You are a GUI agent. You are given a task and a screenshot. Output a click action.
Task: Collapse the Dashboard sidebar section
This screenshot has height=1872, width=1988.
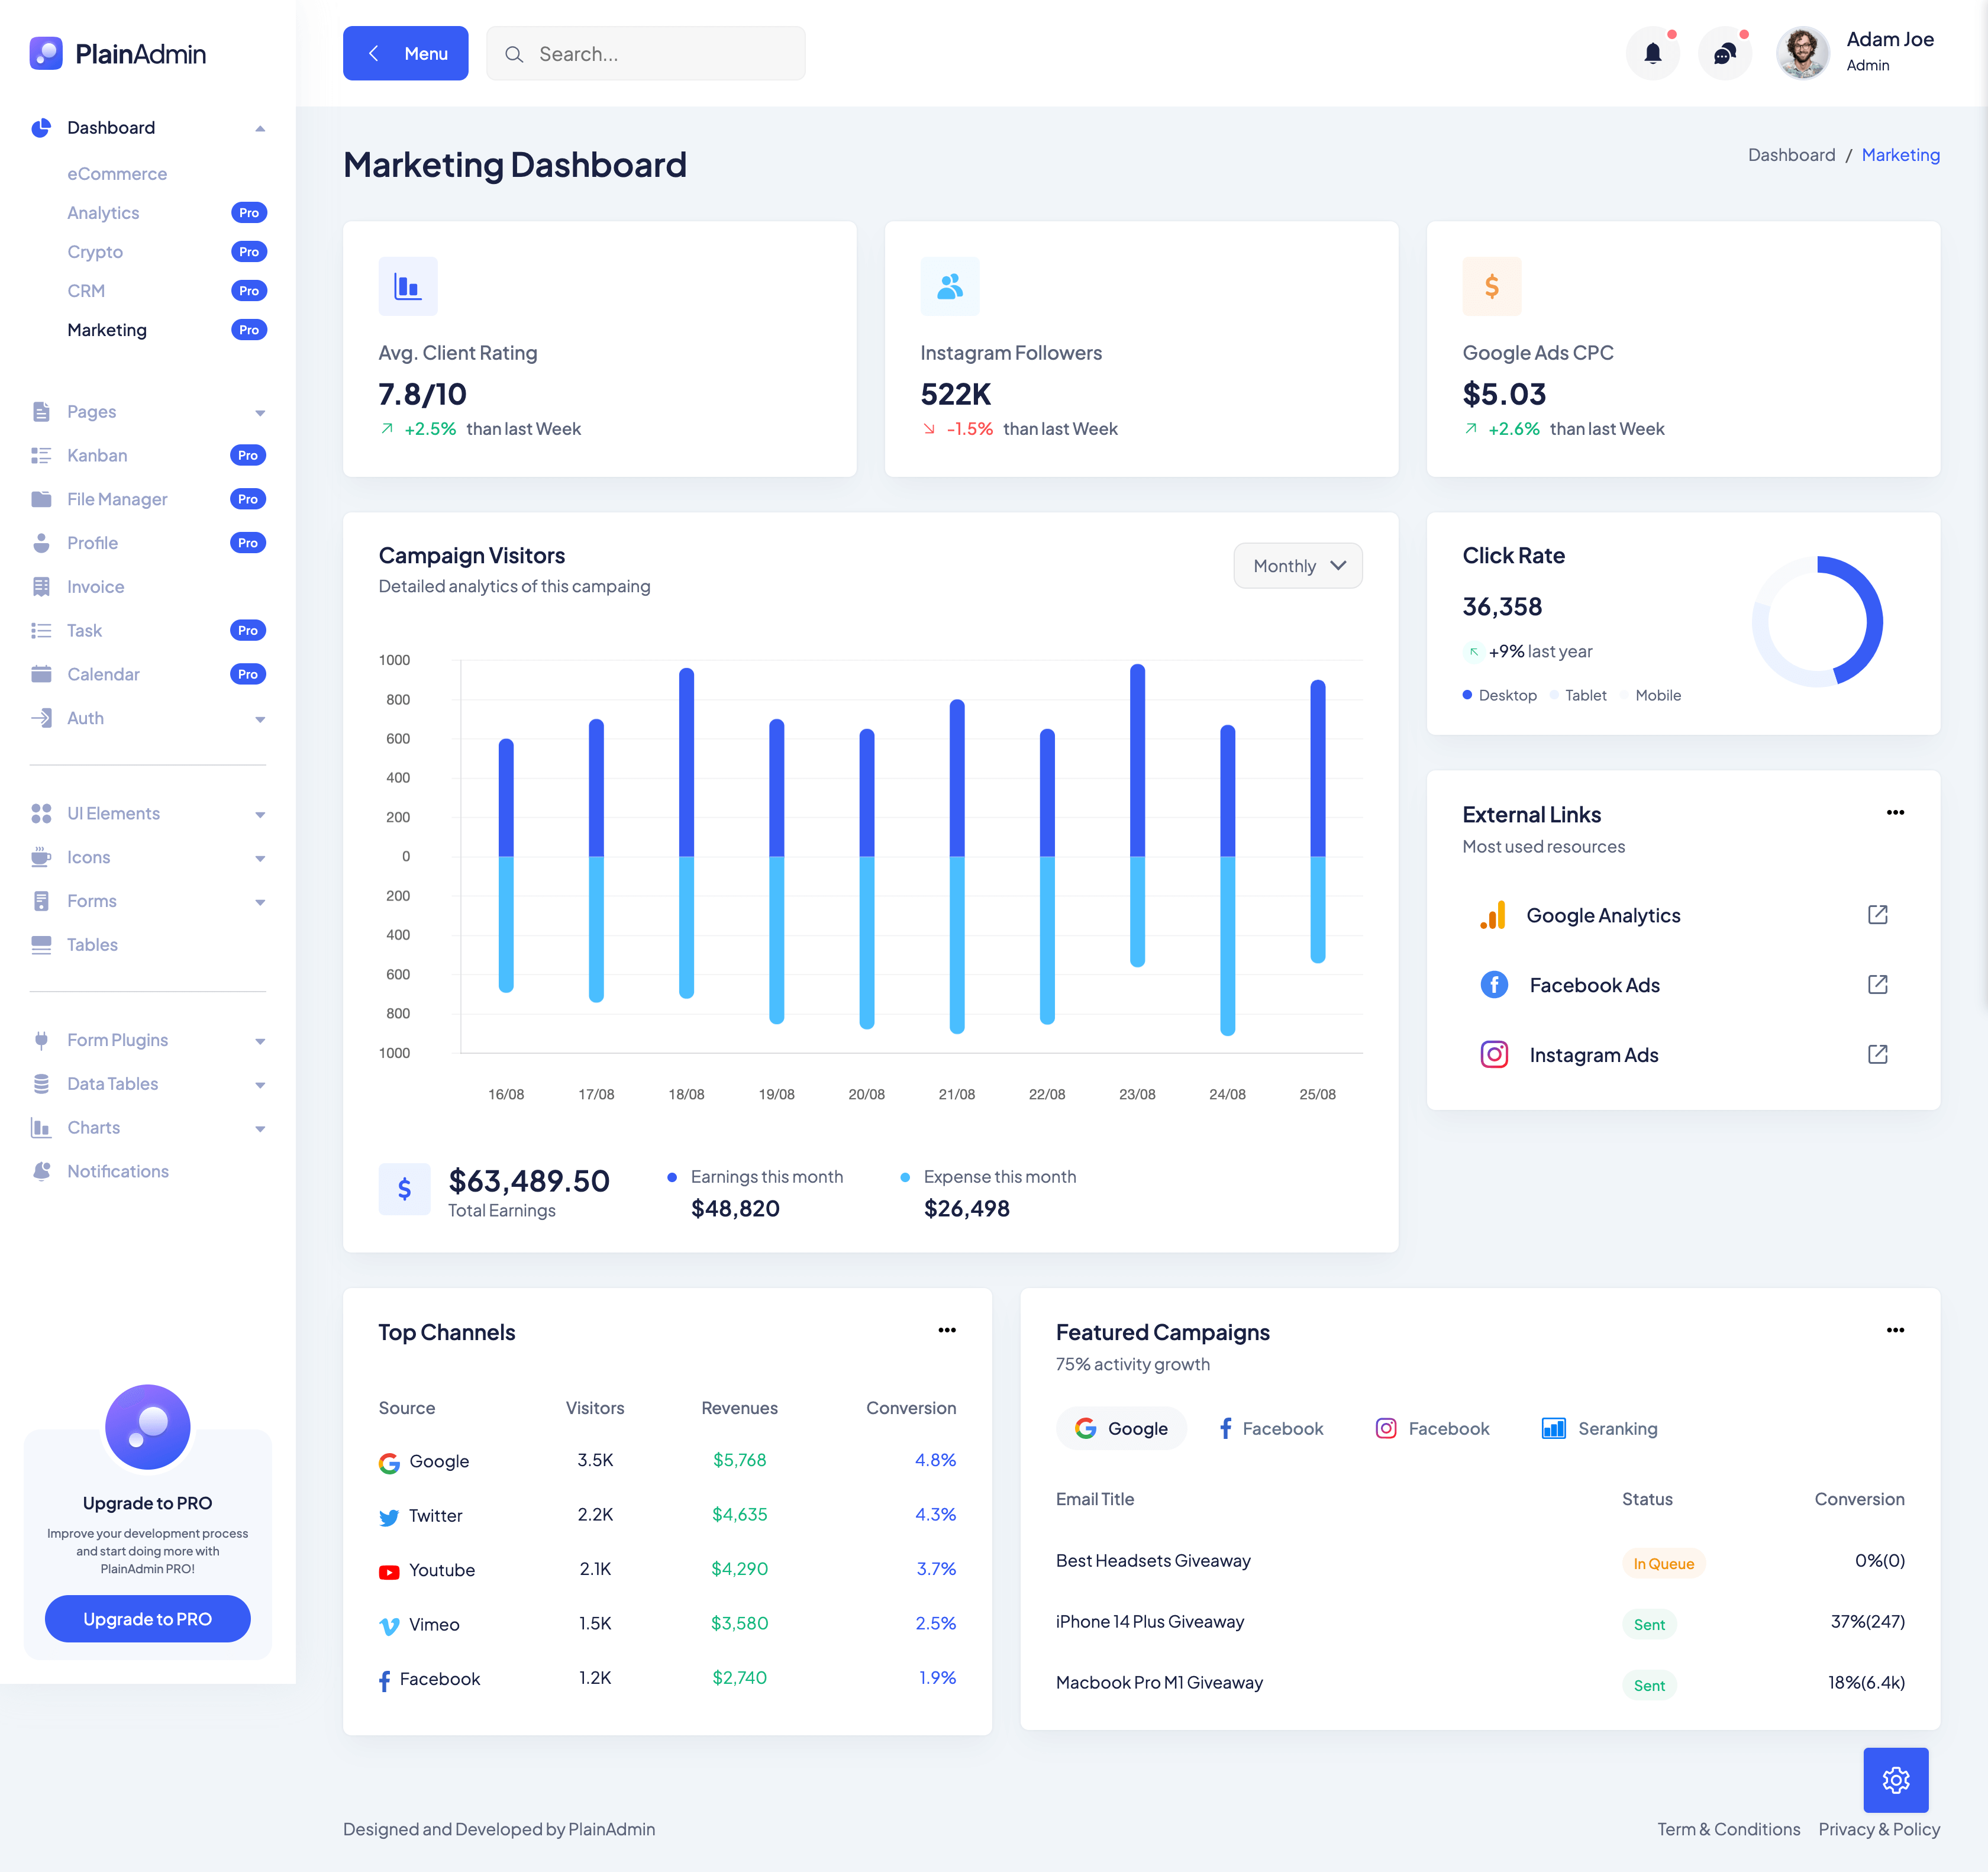(260, 128)
